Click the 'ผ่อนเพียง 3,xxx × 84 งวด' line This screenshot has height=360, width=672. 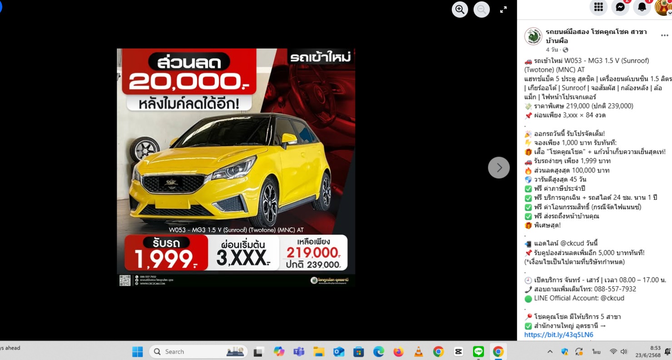[x=565, y=115]
